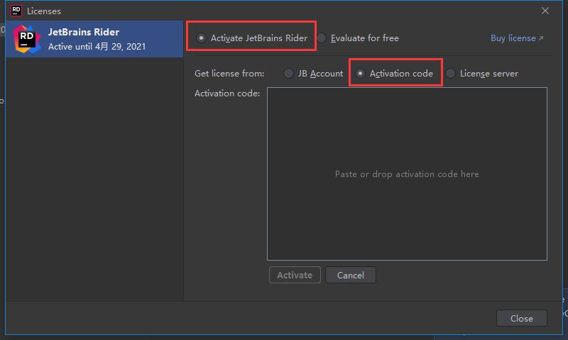Dismiss the Licenses dialog with the X
The image size is (568, 340).
point(545,11)
